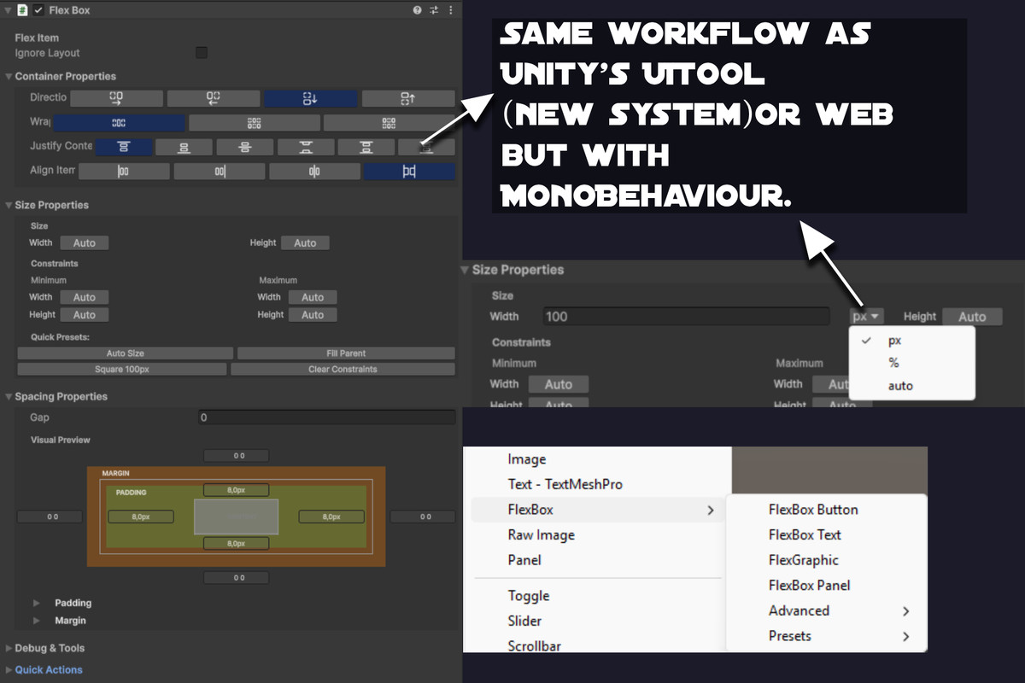This screenshot has width=1025, height=683.
Task: Select the row direction button
Action: pos(116,98)
